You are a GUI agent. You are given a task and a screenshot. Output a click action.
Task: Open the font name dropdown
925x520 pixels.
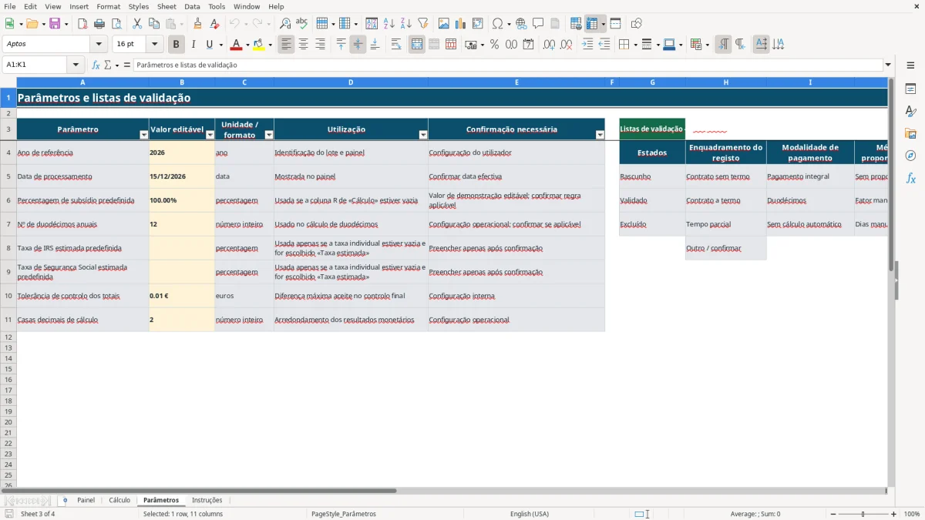(x=99, y=45)
